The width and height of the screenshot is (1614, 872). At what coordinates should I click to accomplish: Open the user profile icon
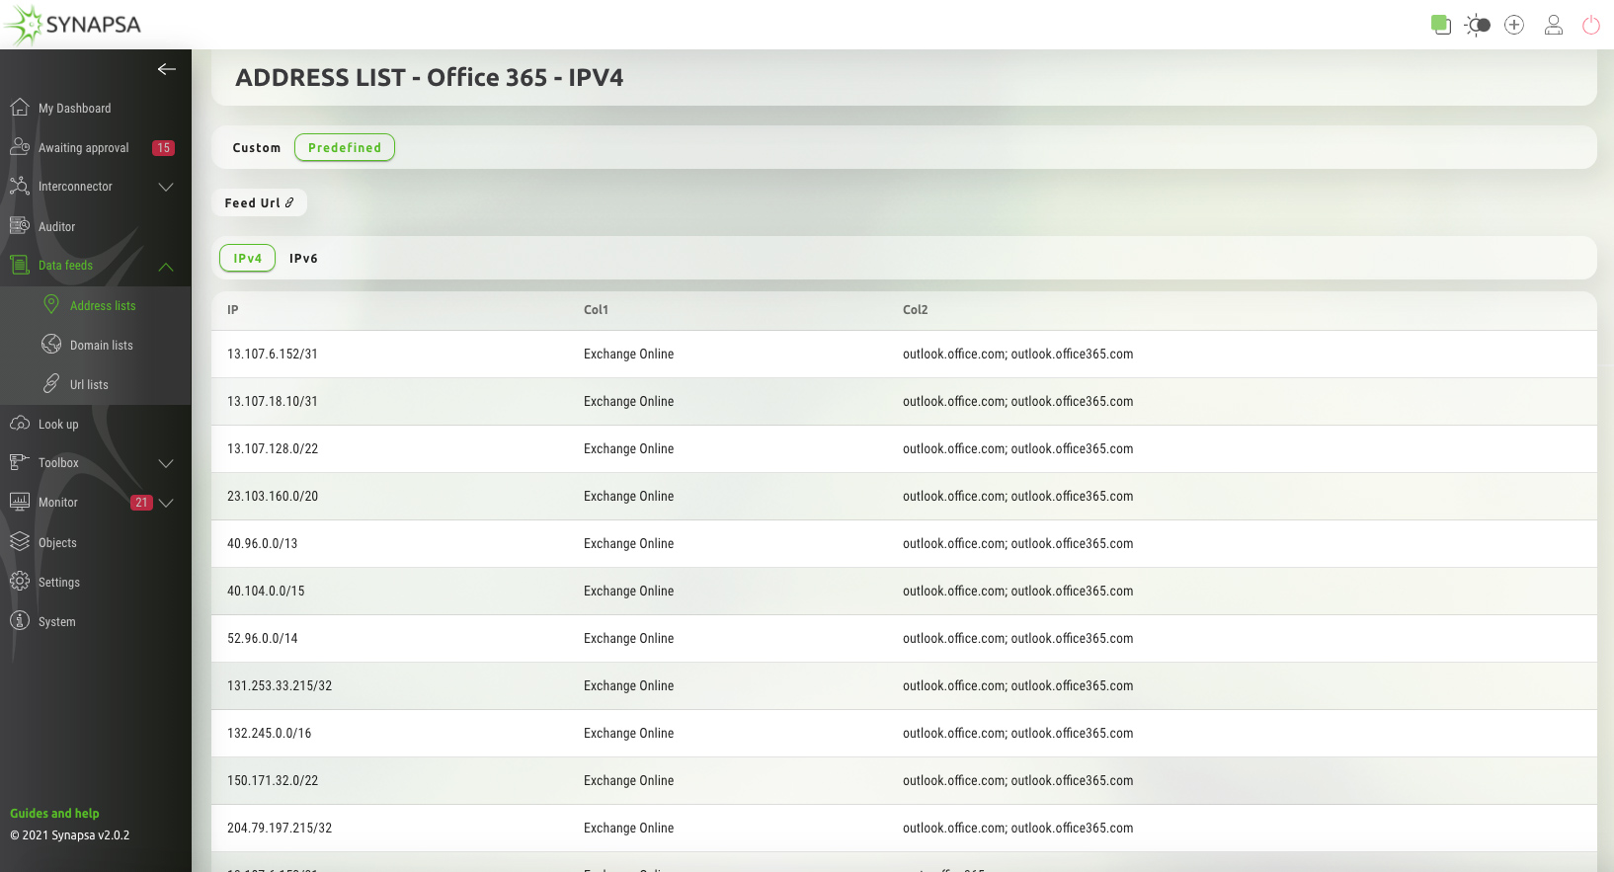pos(1554,25)
